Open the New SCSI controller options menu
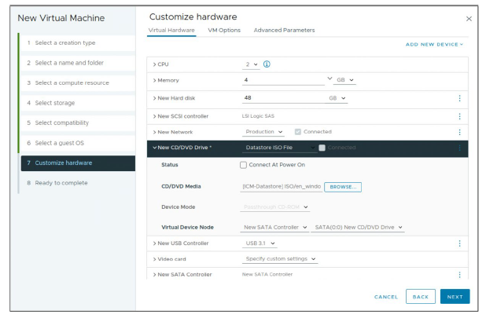The image size is (486, 318). coord(459,116)
